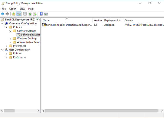
Task: Select the Software installation tree item
Action: 31,35
